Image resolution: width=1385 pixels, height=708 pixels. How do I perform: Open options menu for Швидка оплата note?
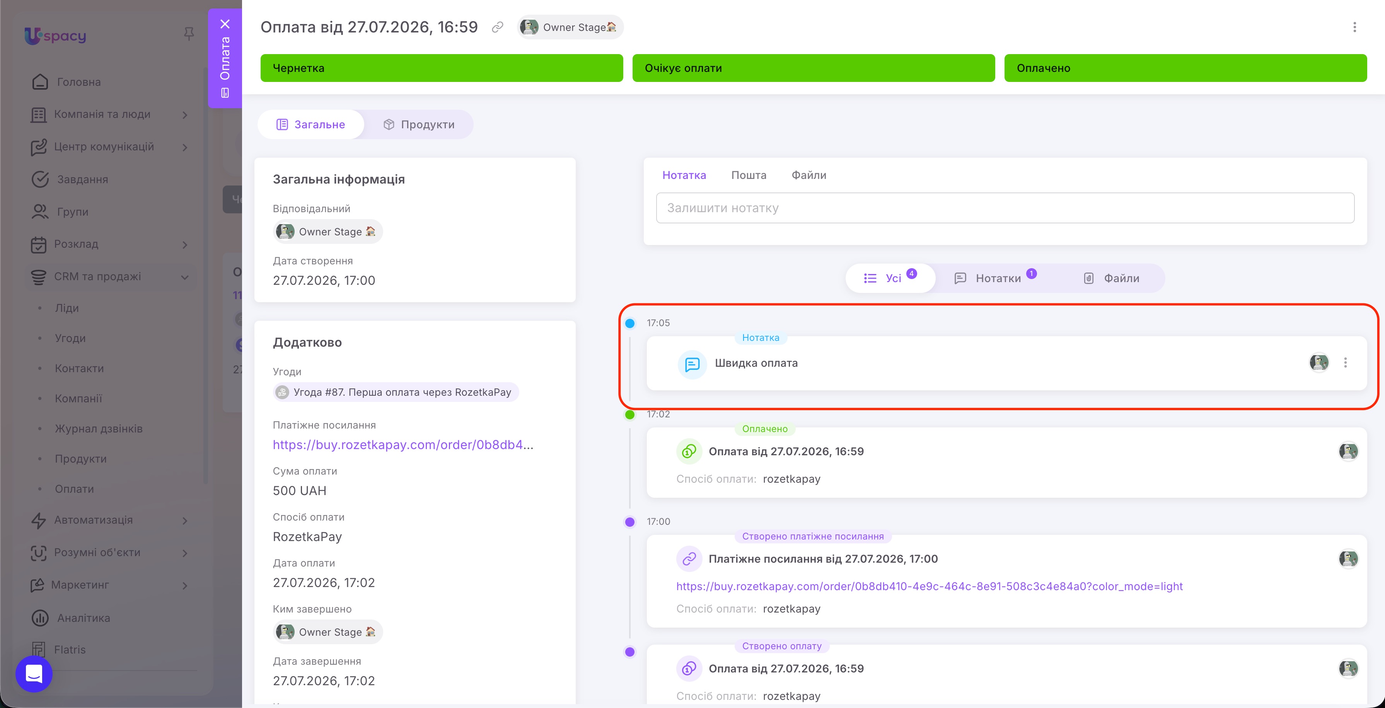[x=1345, y=363]
